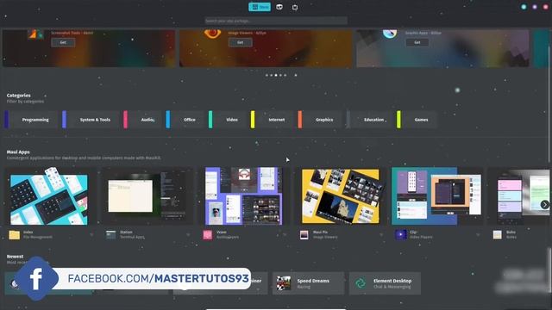The image size is (552, 310).
Task: Click the teal window control button
Action: [x=524, y=7]
